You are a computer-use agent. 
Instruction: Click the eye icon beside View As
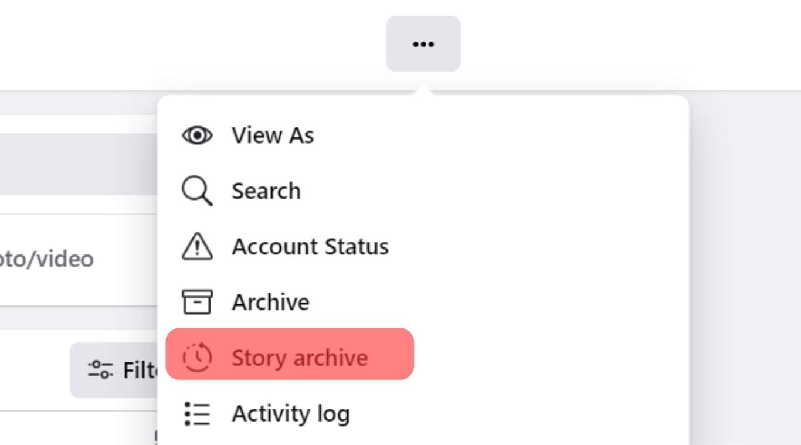point(197,135)
